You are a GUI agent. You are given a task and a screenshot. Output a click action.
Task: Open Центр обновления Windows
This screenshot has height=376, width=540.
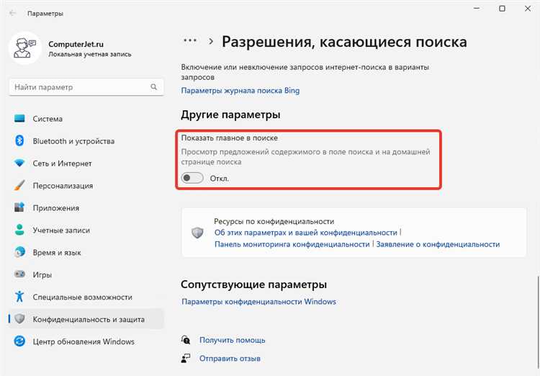point(86,341)
